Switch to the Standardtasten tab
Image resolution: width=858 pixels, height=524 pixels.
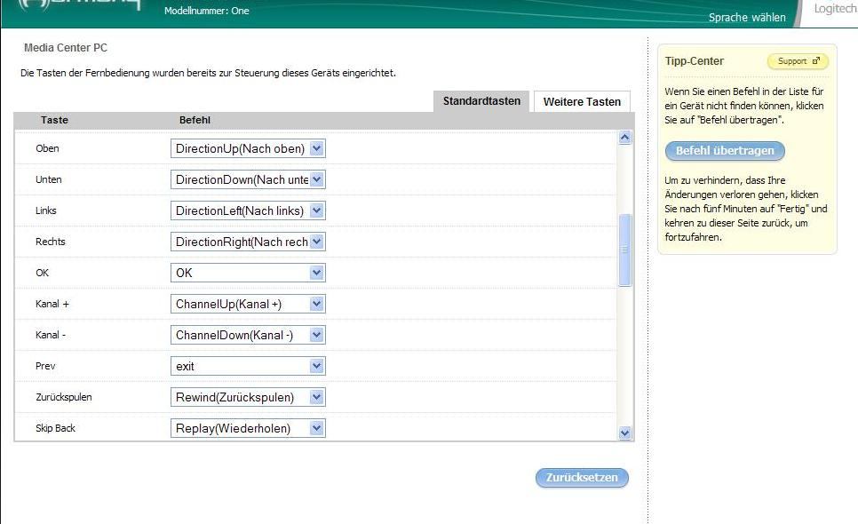481,101
